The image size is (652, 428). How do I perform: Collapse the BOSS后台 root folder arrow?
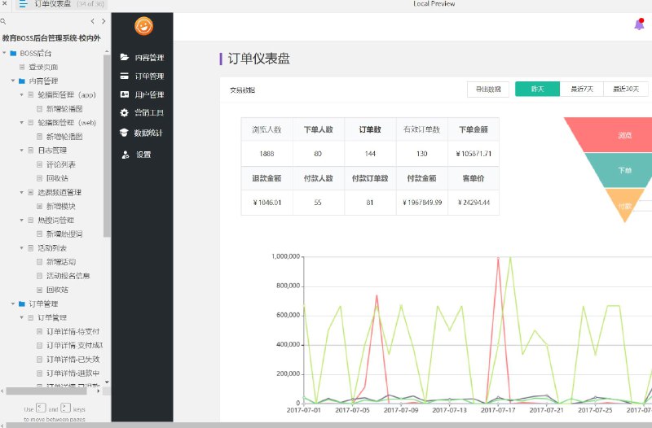[4, 53]
